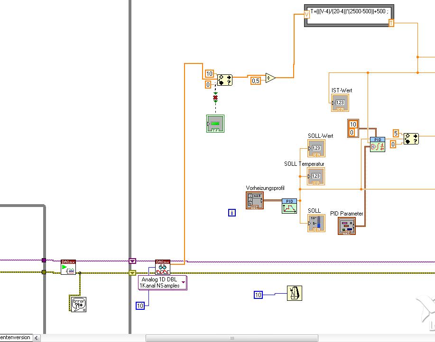Viewport: 435px width, 342px height.
Task: Click the SOLL Temperatur indicator terminal
Action: (x=316, y=176)
